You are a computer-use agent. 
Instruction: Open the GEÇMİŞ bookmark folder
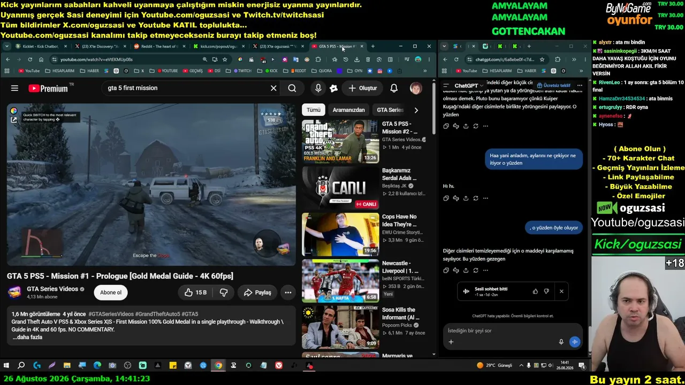click(x=193, y=71)
